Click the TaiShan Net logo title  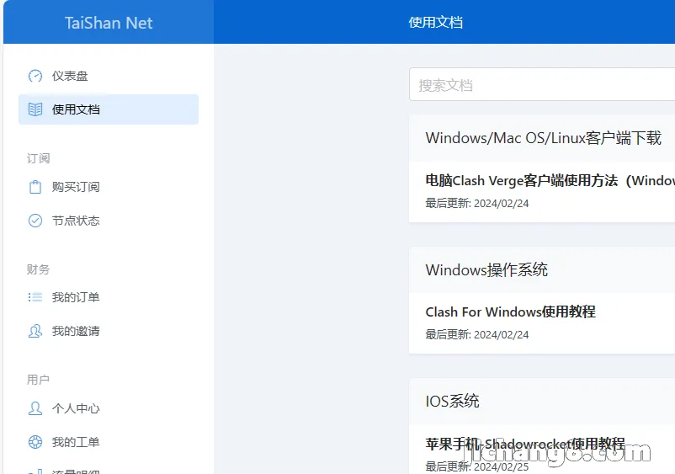pyautogui.click(x=109, y=23)
